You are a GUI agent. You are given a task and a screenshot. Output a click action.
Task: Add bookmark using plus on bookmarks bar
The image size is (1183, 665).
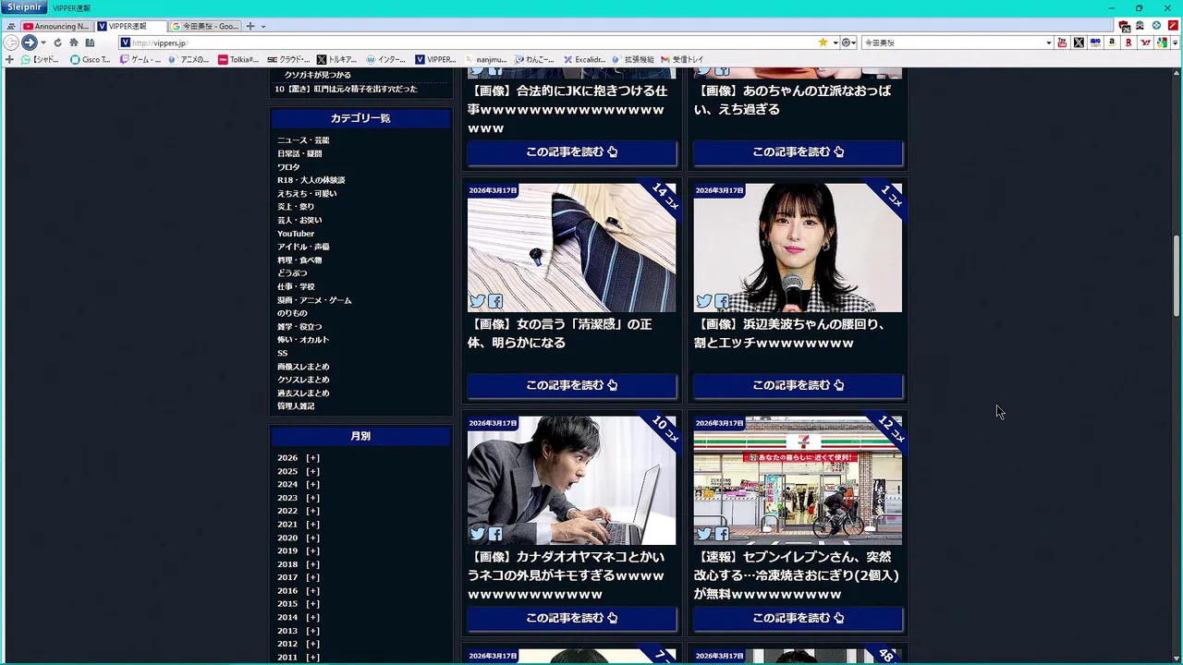(x=9, y=59)
